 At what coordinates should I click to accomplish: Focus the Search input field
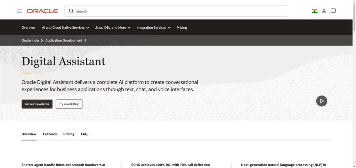pyautogui.click(x=176, y=11)
